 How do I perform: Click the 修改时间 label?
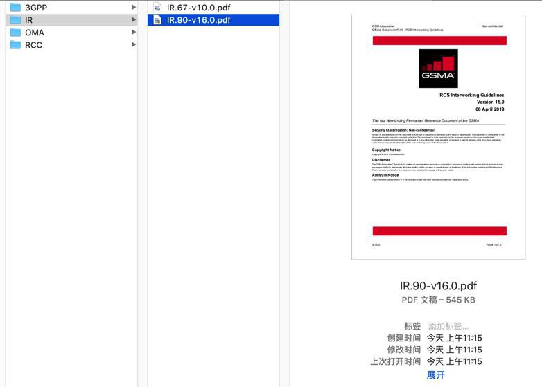pos(404,350)
